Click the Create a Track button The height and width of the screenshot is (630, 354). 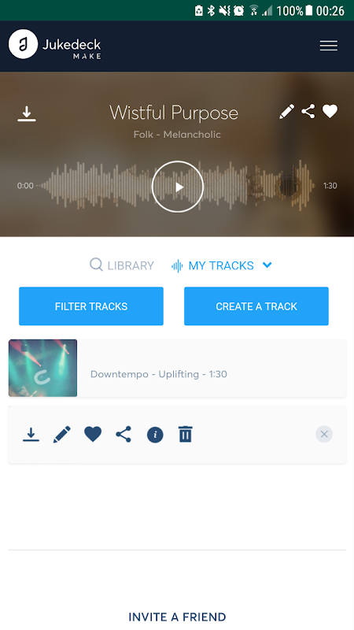point(256,306)
